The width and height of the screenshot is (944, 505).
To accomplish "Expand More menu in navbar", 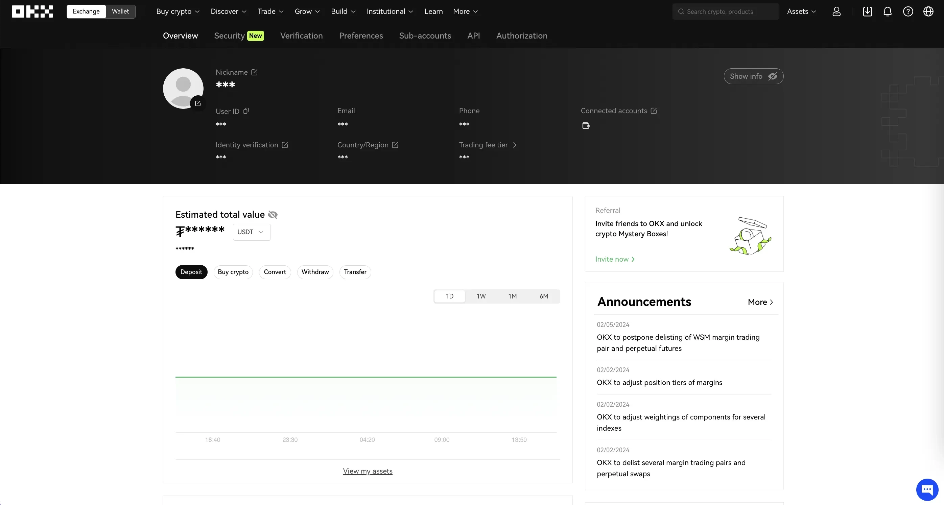I will [x=465, y=11].
